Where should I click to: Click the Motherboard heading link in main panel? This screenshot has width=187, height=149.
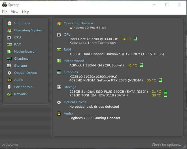point(74,61)
